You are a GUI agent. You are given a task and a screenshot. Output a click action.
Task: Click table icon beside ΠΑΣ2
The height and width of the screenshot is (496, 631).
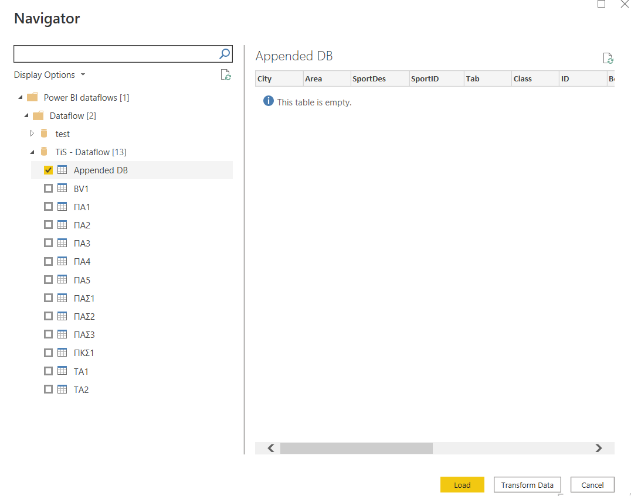click(x=62, y=316)
